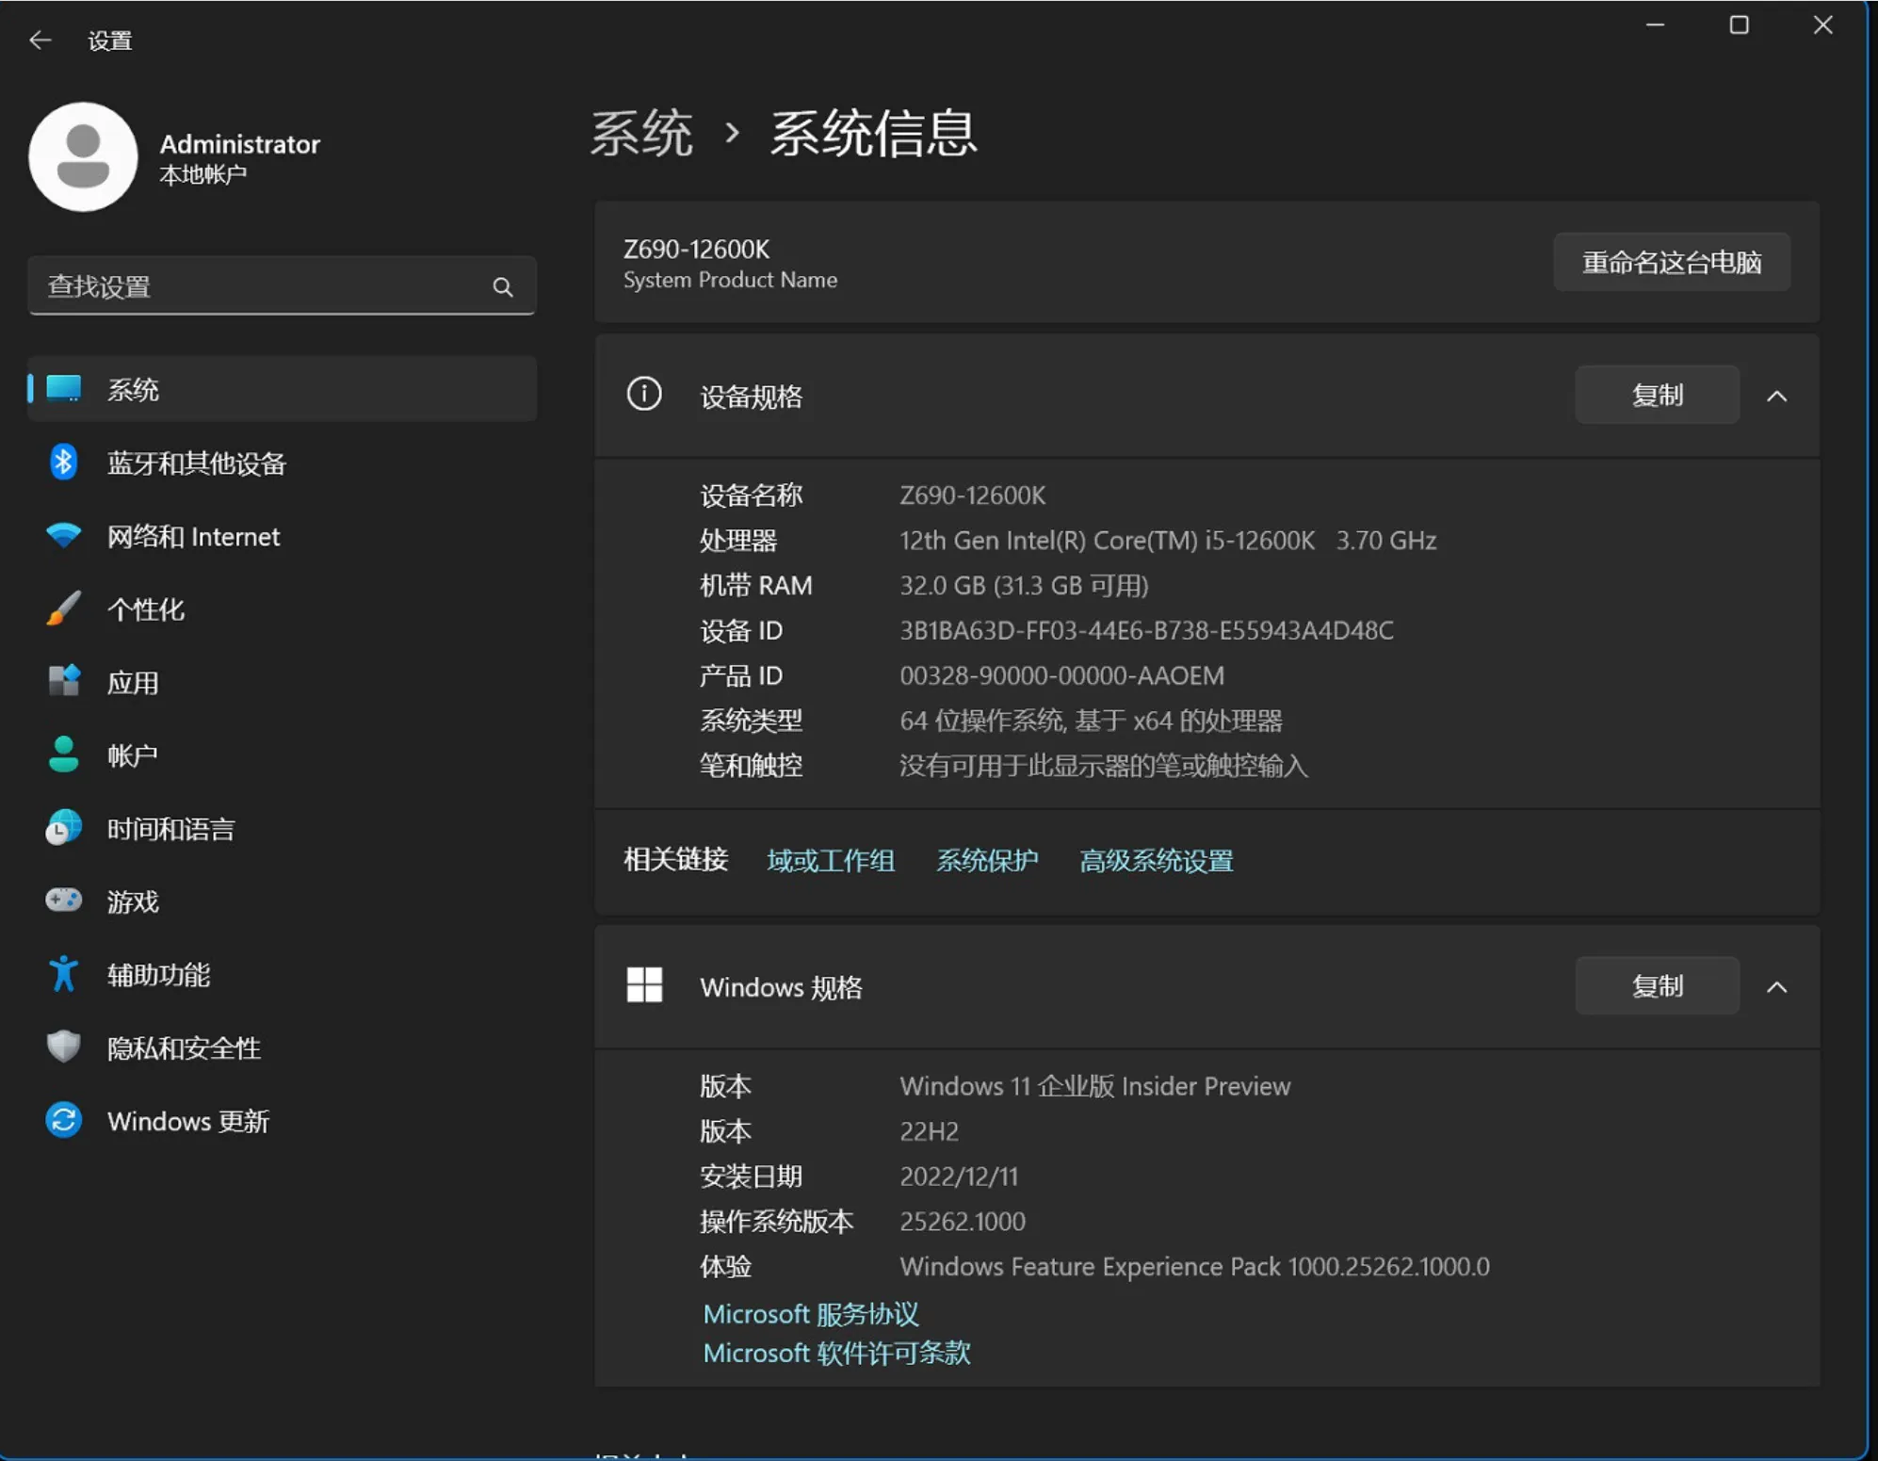Image resolution: width=1878 pixels, height=1461 pixels.
Task: Click the Administrator profile avatar
Action: [x=84, y=157]
